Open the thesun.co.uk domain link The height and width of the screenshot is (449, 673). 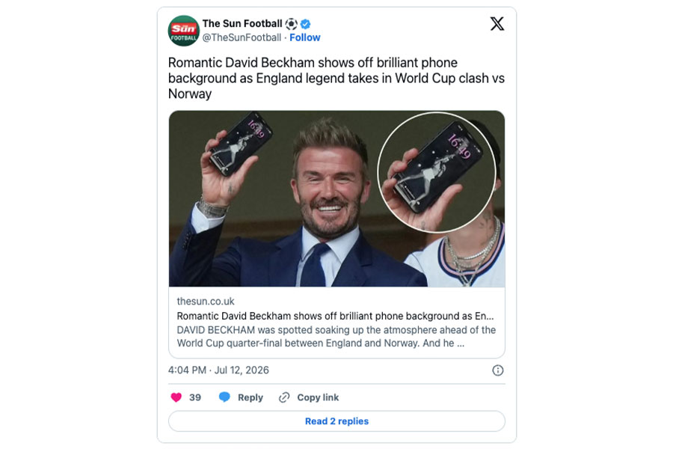206,301
